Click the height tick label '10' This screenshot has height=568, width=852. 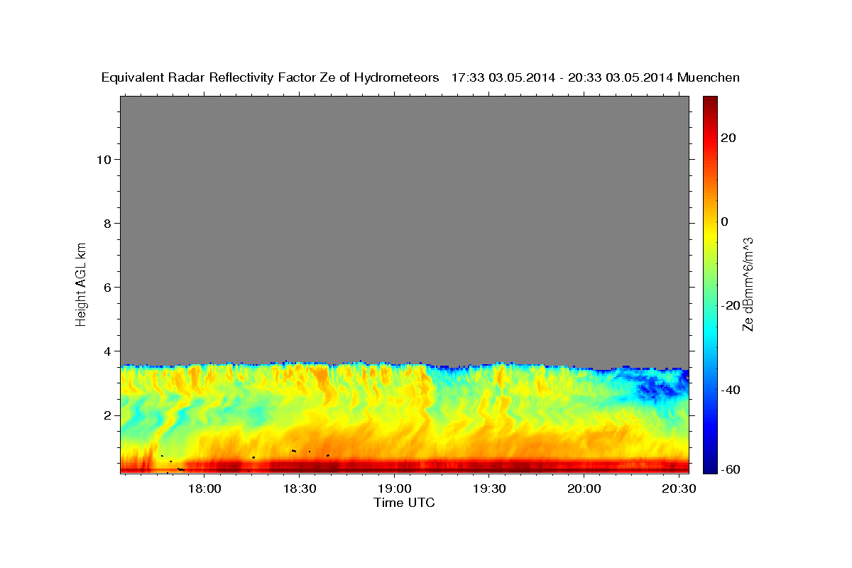pos(104,159)
